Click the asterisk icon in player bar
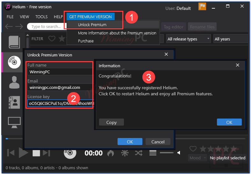This screenshot has width=251, height=174. coord(125,153)
